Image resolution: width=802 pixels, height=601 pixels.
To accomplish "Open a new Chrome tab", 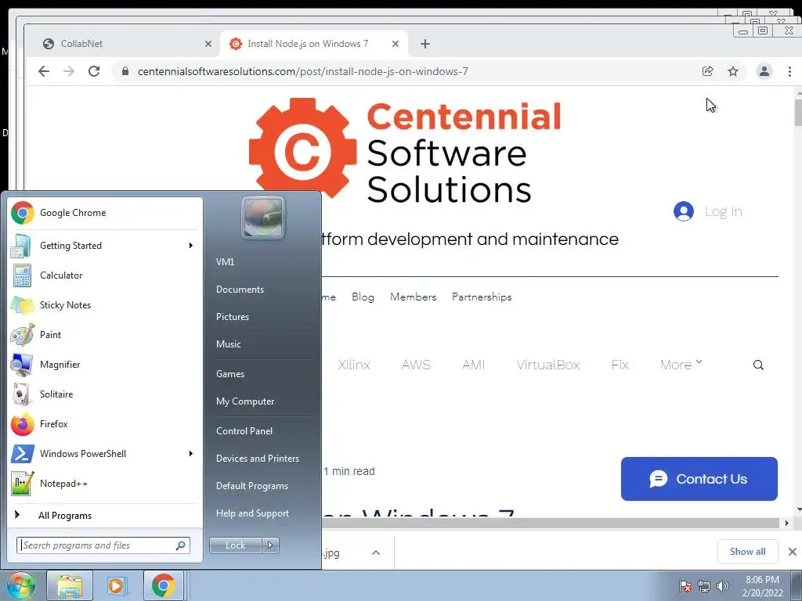I will click(425, 44).
